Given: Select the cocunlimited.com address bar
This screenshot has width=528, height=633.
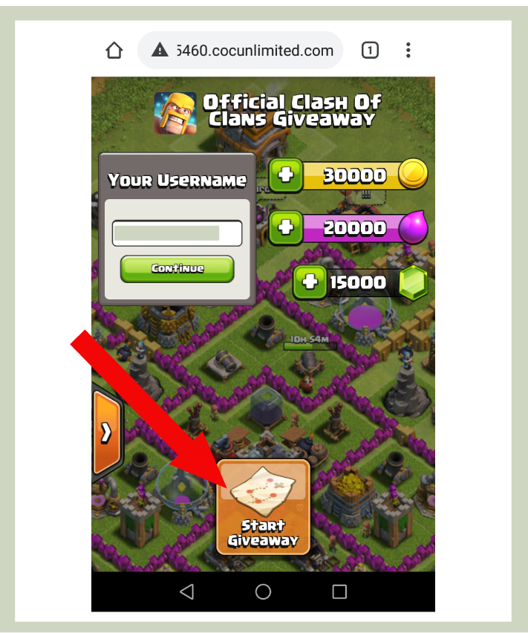Looking at the screenshot, I should (240, 51).
